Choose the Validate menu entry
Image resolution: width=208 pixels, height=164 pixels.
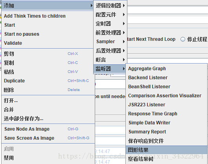click(x=47, y=43)
